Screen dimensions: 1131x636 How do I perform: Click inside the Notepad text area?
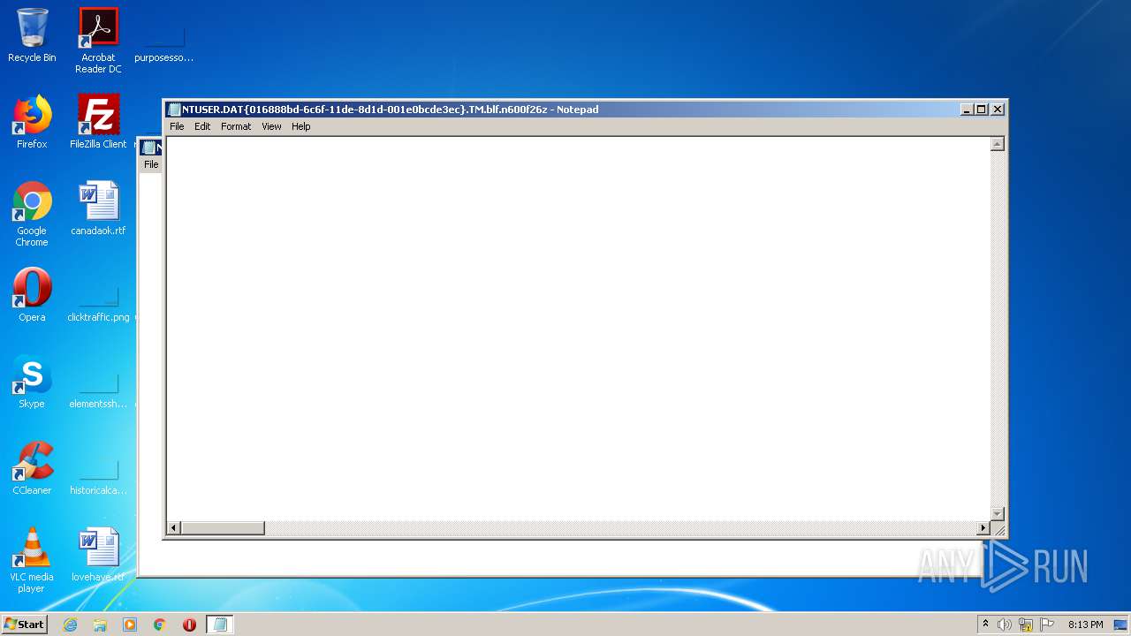(x=578, y=328)
